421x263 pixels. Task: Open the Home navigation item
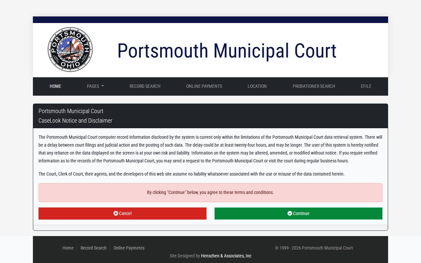point(55,86)
